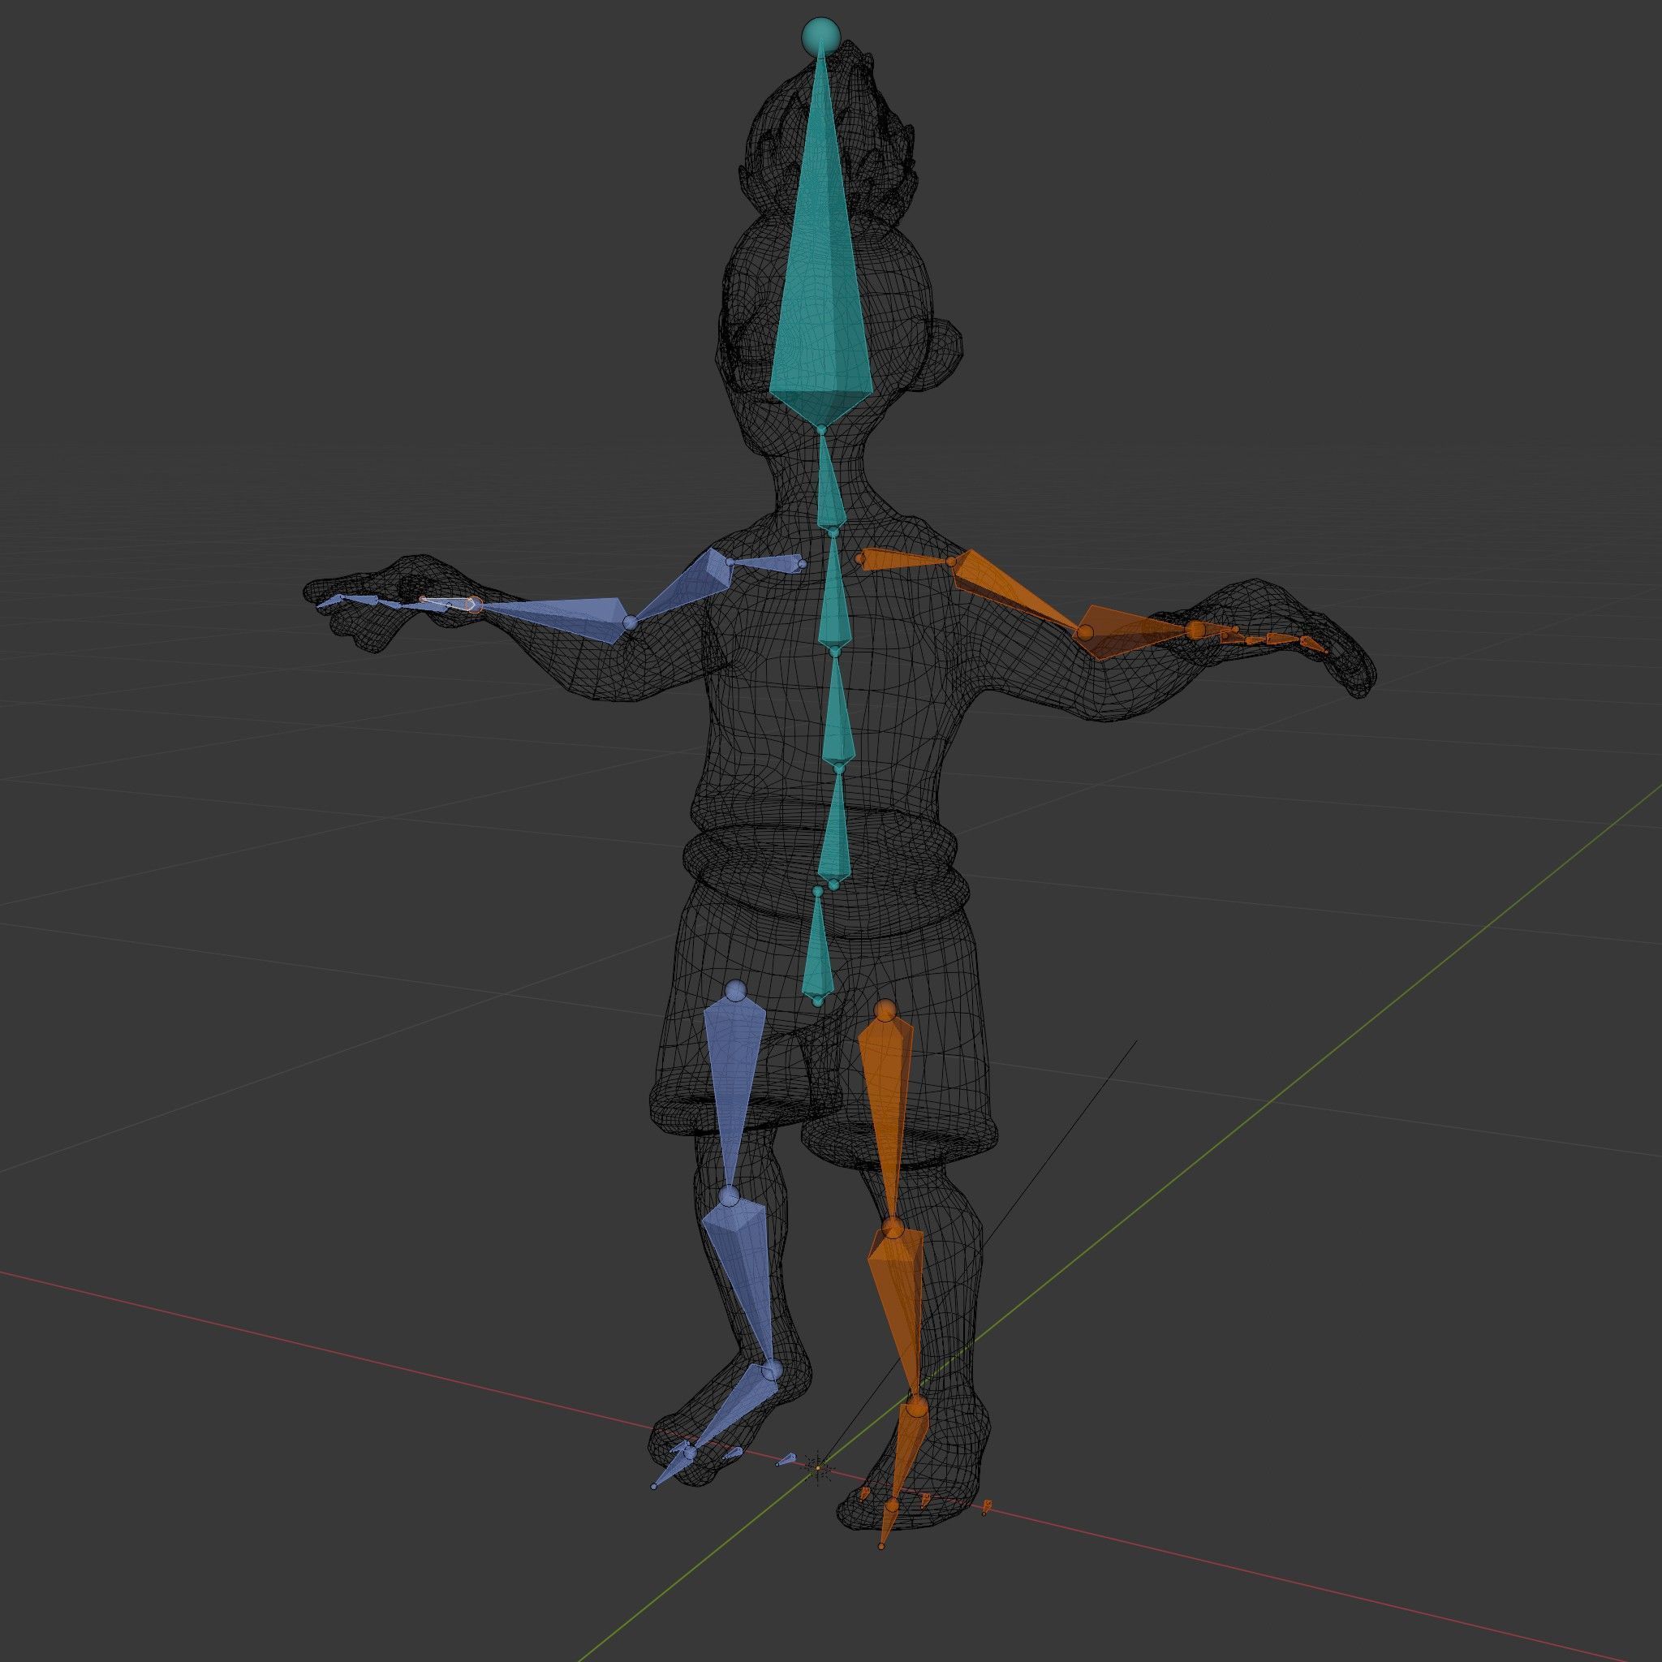
Task: Click the orange hip joint sphere
Action: (885, 1011)
